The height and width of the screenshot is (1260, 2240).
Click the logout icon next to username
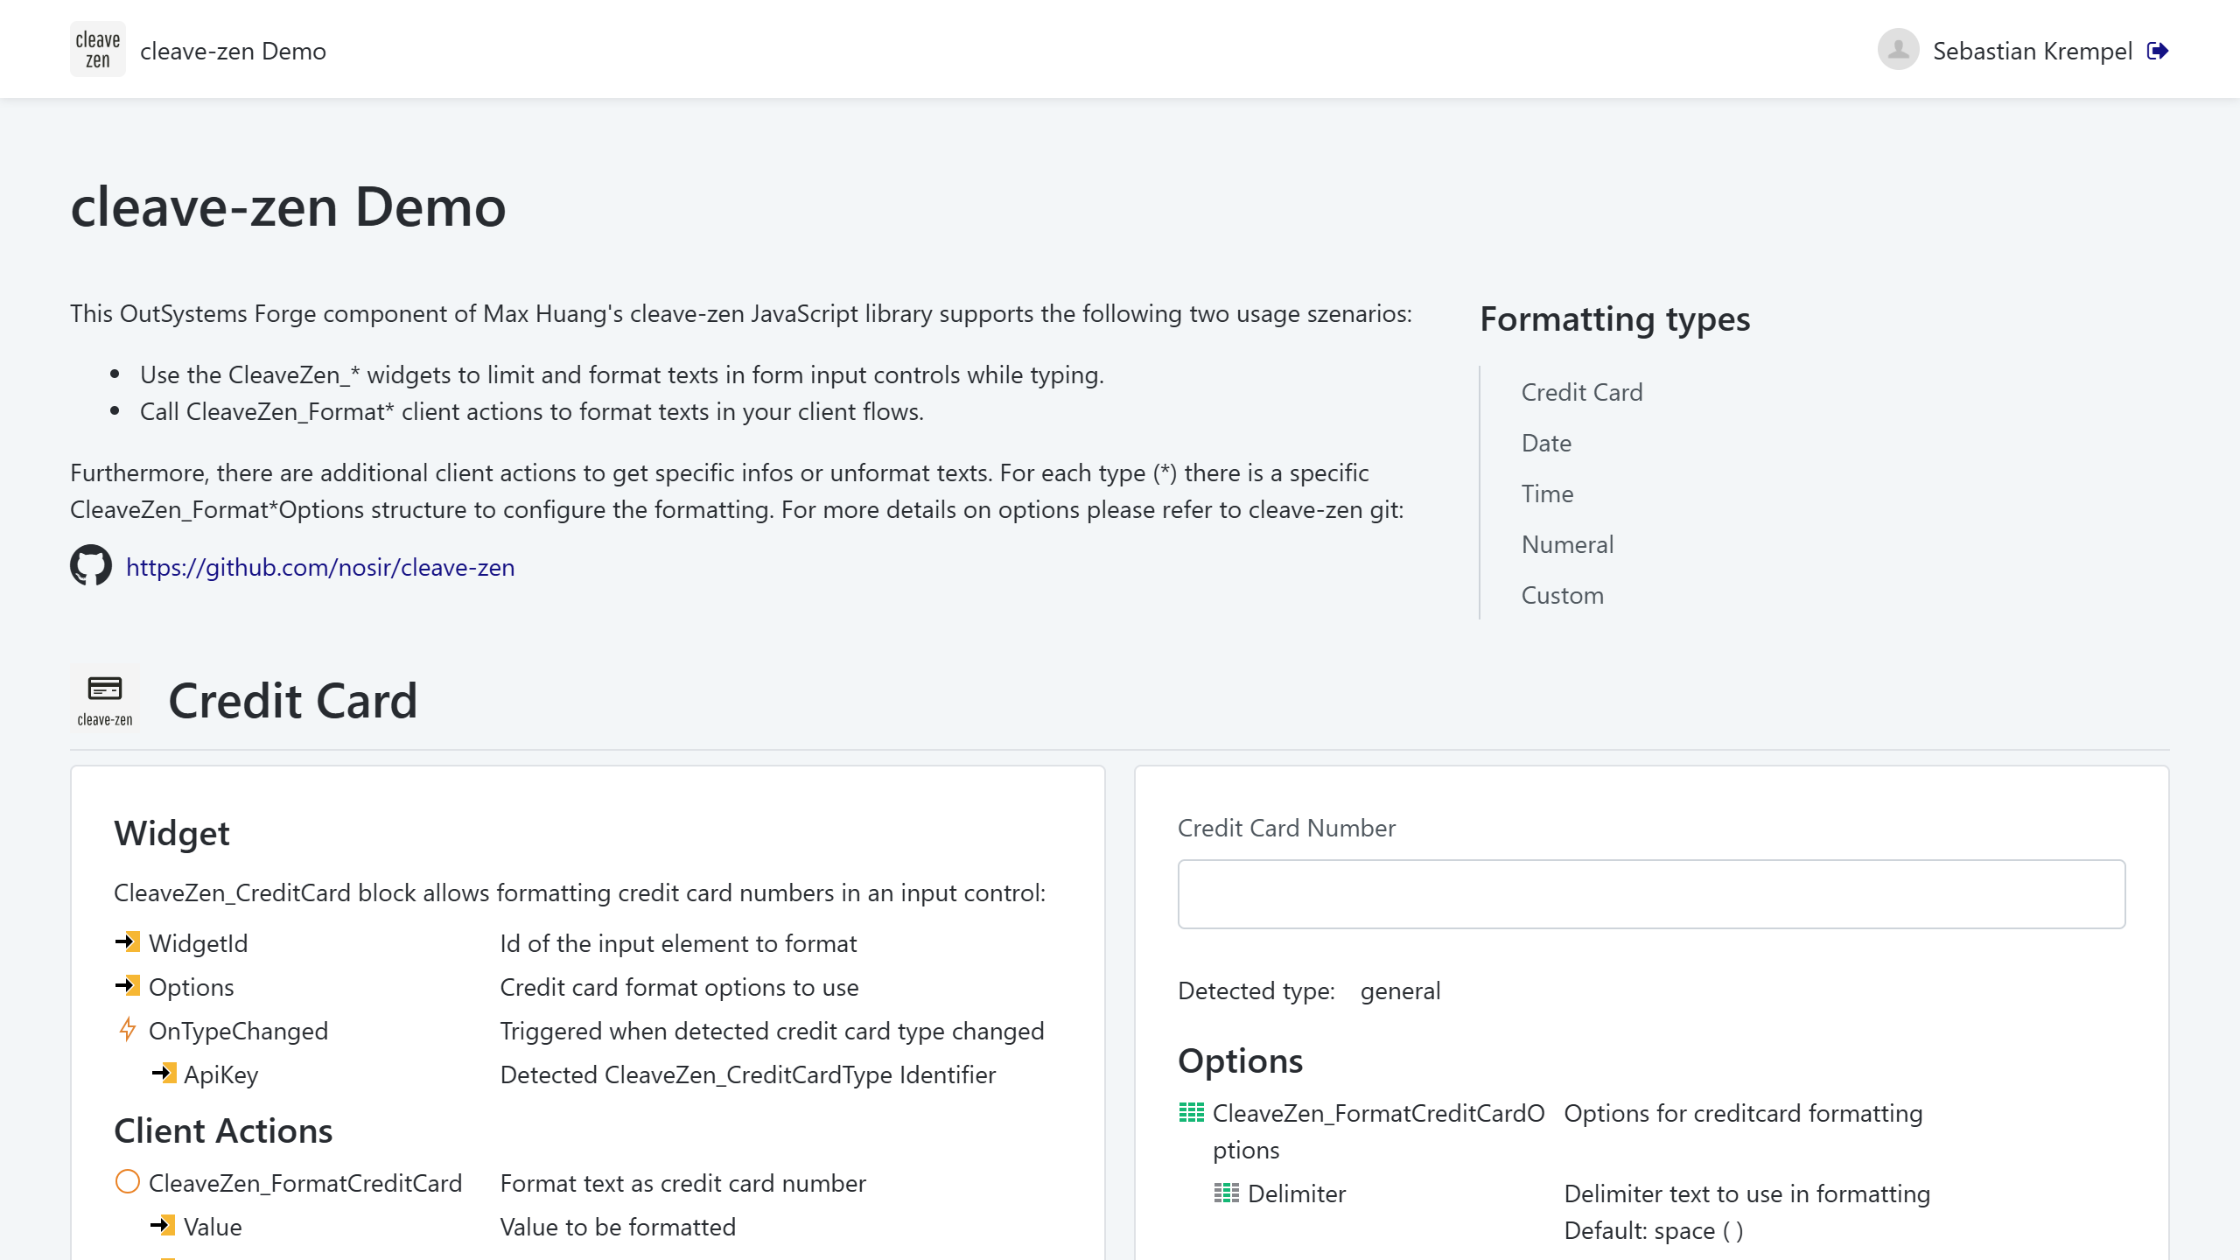point(2158,51)
